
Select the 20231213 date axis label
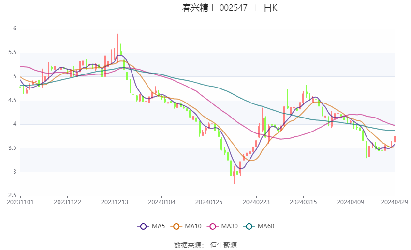[115, 202]
